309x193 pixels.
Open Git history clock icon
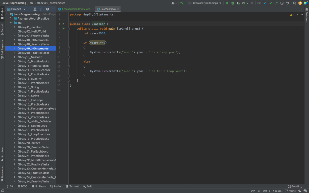pos(282,3)
